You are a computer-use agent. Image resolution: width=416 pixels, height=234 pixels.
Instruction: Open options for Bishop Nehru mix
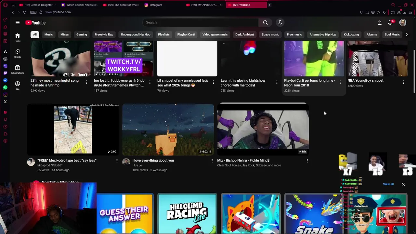tap(307, 161)
